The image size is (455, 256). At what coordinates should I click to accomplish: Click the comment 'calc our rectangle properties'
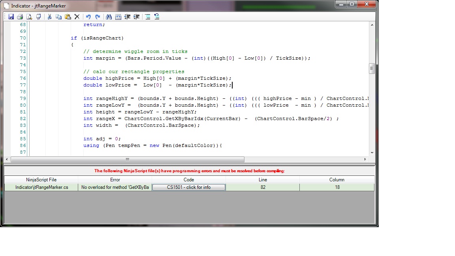point(134,72)
